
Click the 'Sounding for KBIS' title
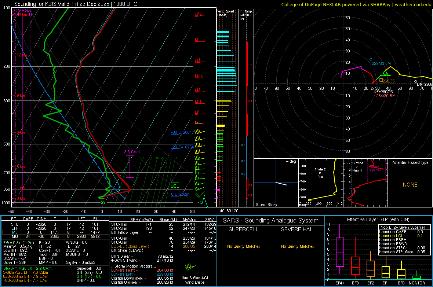76,4
